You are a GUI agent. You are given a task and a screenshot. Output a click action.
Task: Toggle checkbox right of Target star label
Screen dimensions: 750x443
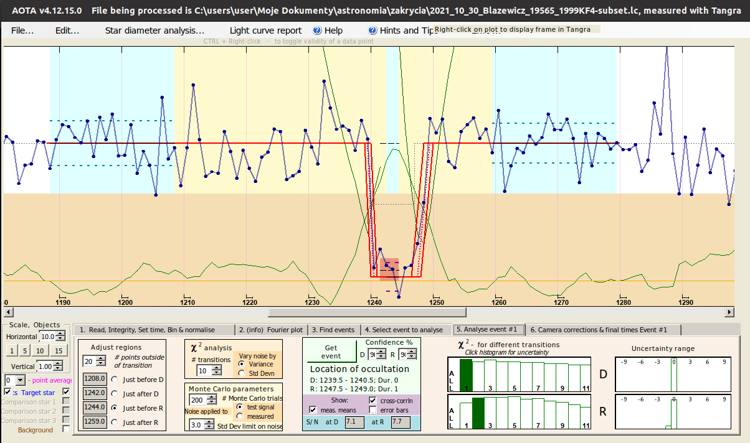[66, 392]
